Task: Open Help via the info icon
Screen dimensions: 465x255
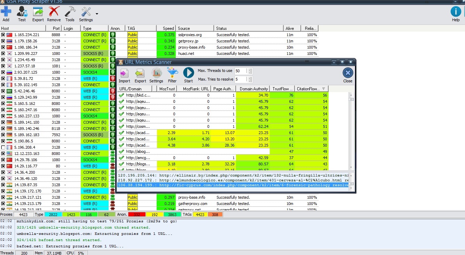Action: [x=456, y=11]
